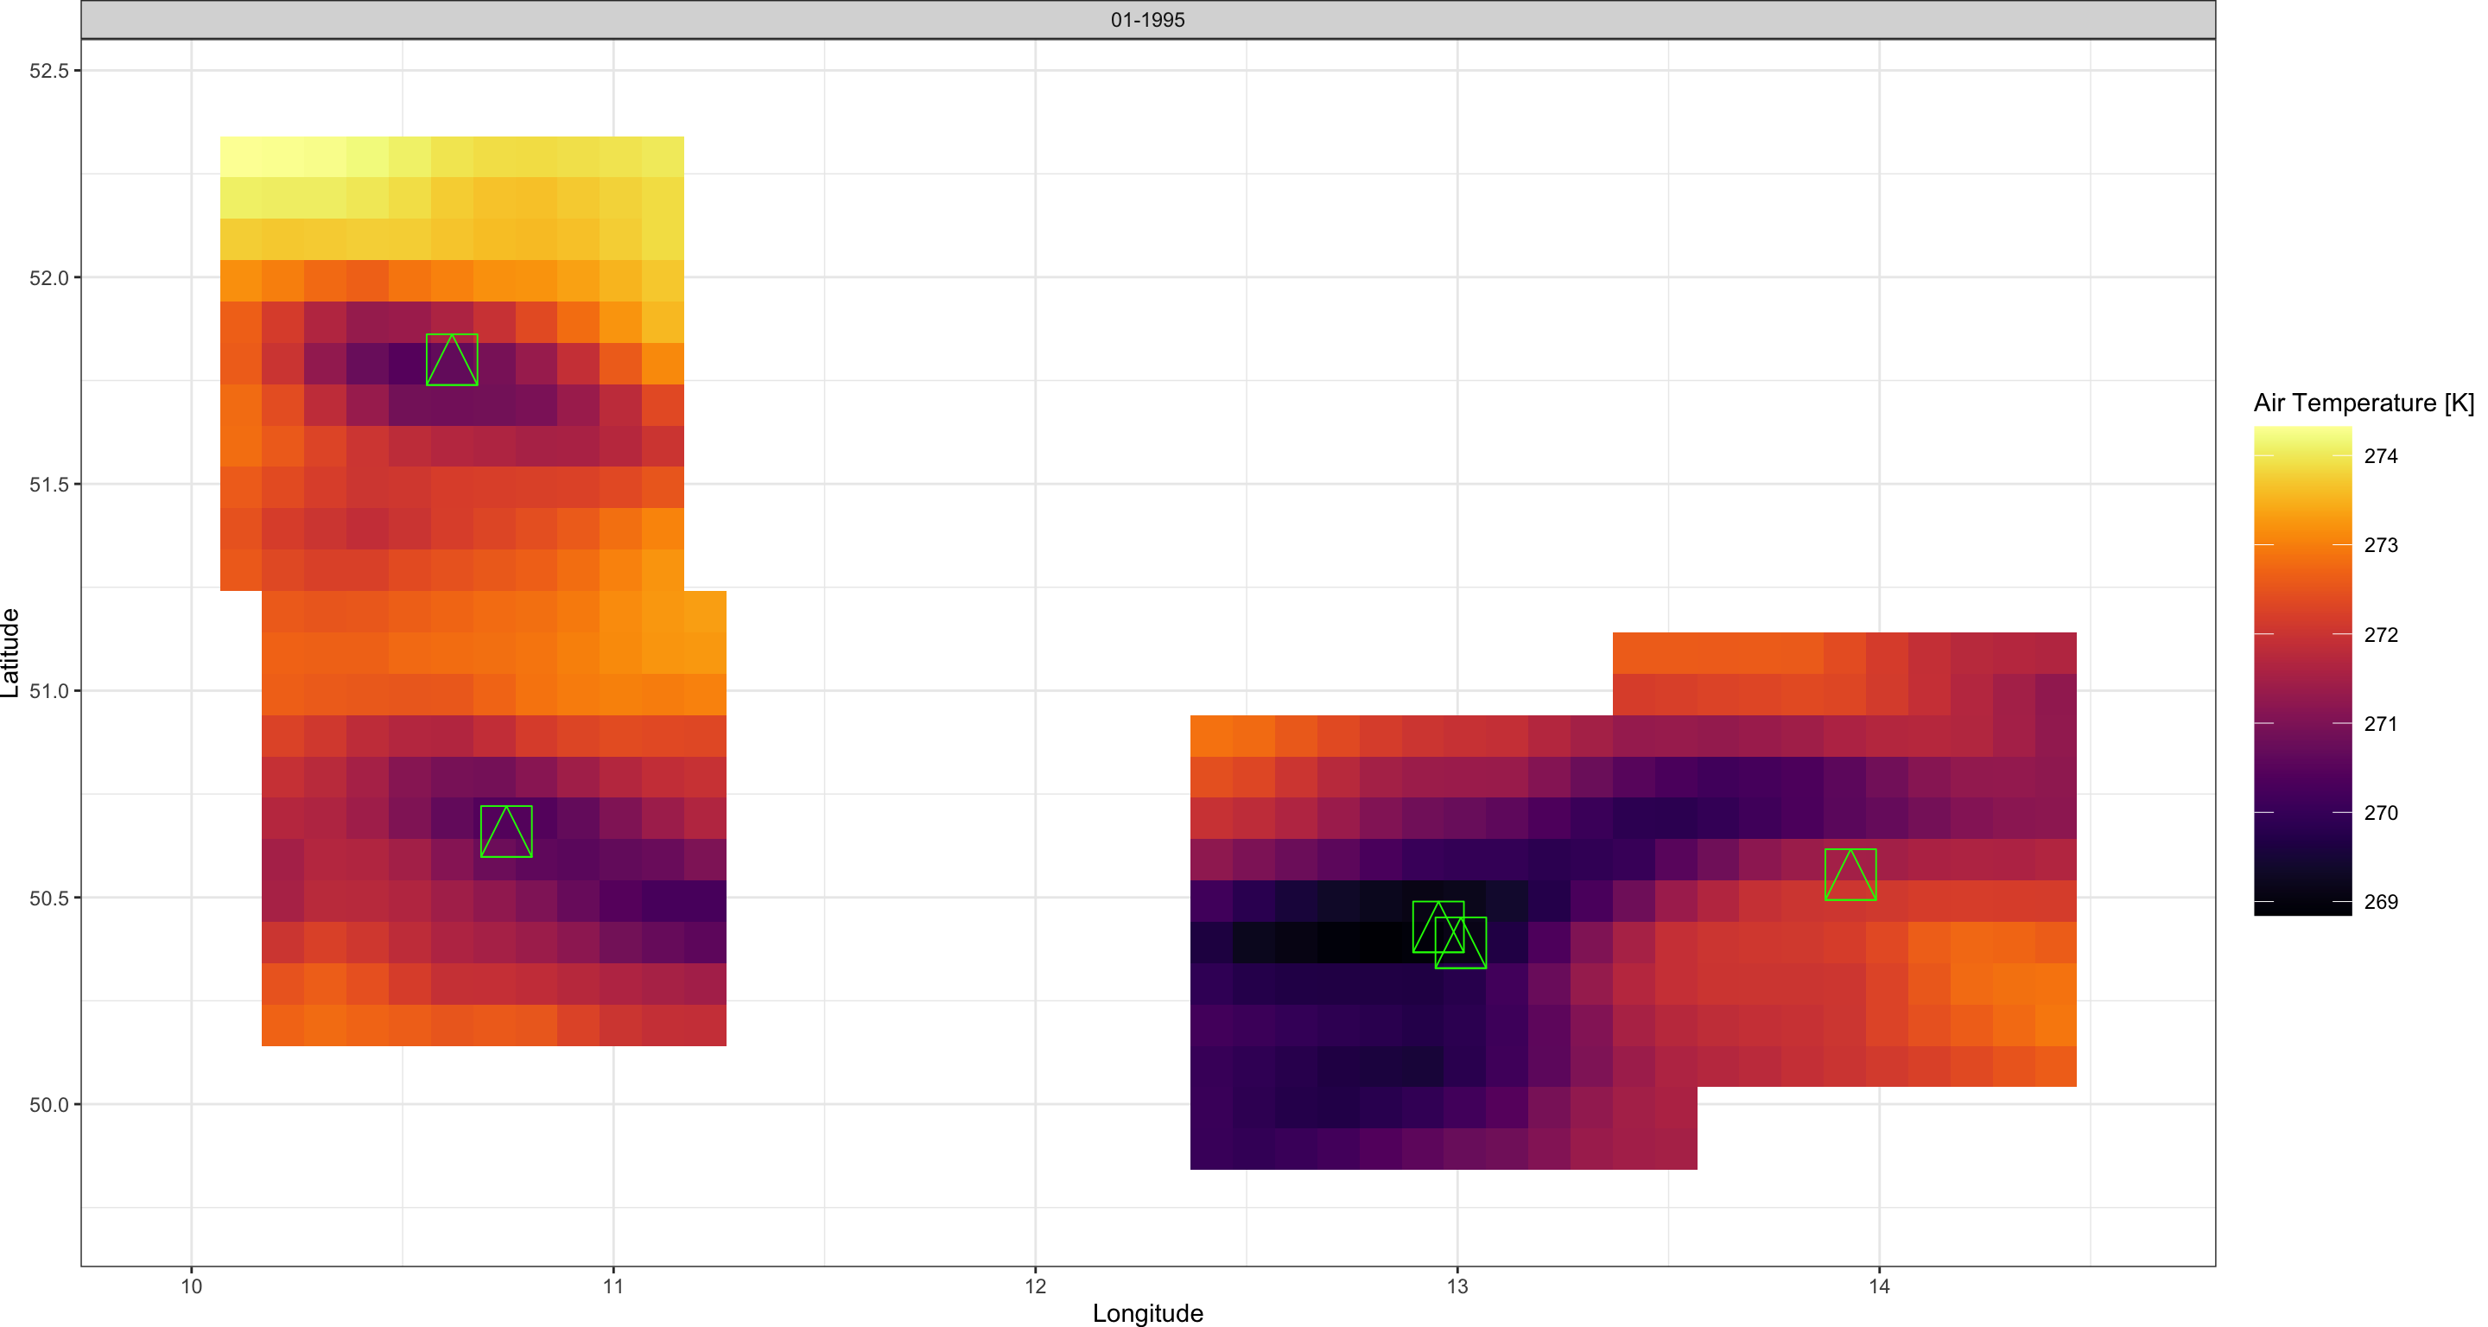Click the 271 legend tick label
The width and height of the screenshot is (2488, 1327).
[2381, 724]
